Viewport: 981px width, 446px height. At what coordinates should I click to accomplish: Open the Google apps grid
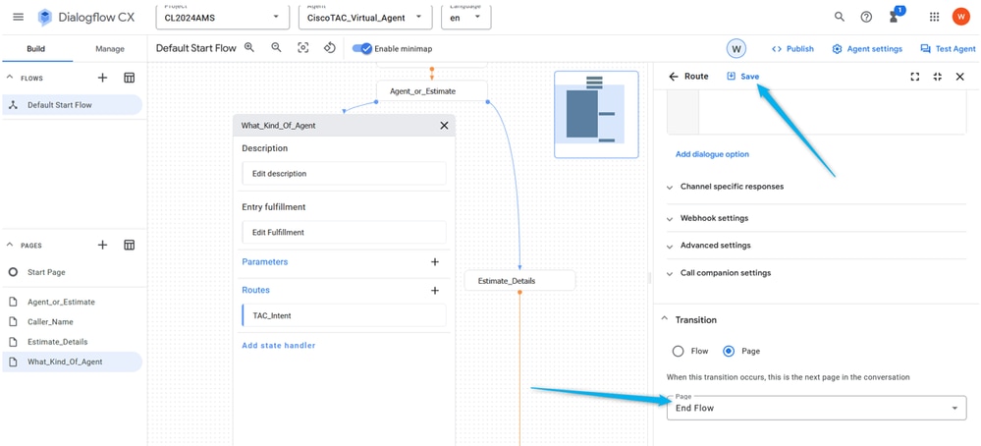point(934,17)
